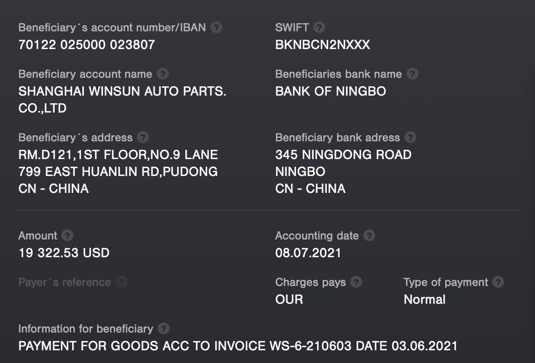Open the SWIFT help tooltip icon
Image resolution: width=535 pixels, height=363 pixels.
[319, 27]
